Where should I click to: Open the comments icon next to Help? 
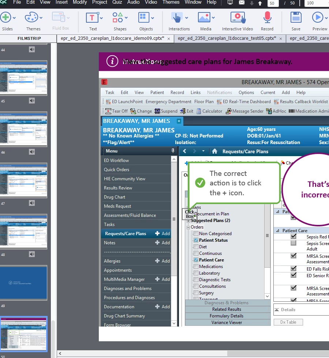pos(230,3)
